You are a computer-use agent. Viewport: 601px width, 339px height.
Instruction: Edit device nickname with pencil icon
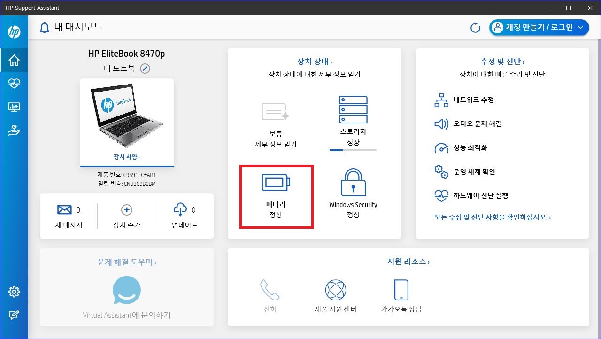[146, 69]
